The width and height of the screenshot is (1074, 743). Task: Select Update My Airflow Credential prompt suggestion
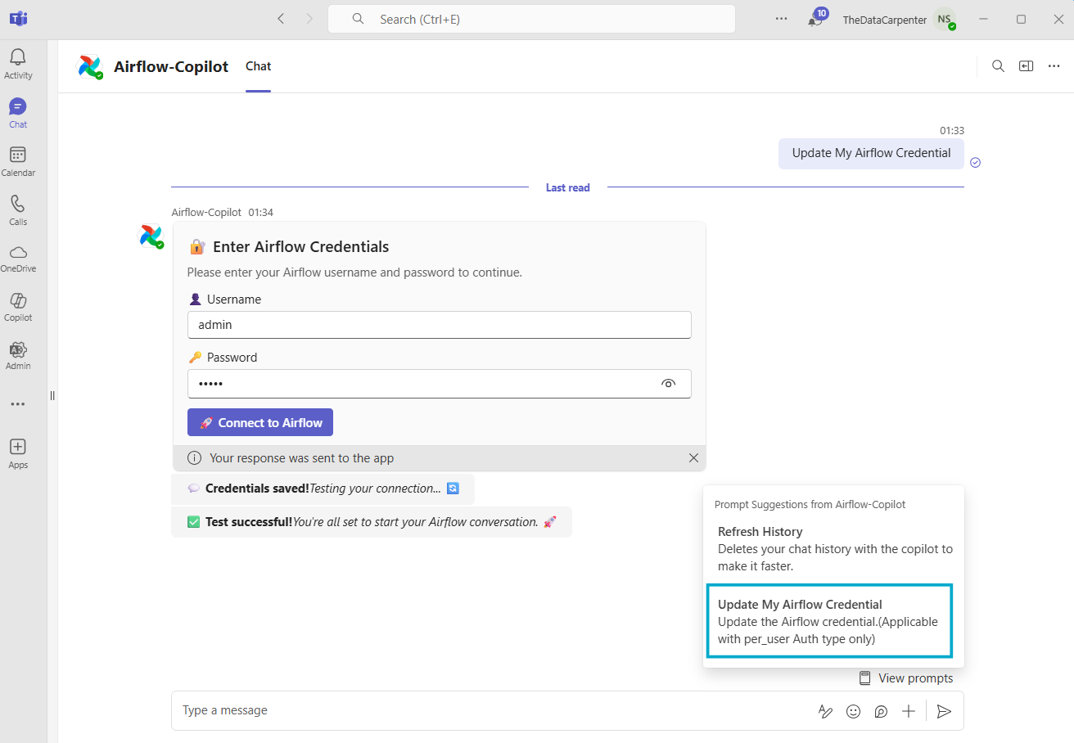(x=829, y=621)
